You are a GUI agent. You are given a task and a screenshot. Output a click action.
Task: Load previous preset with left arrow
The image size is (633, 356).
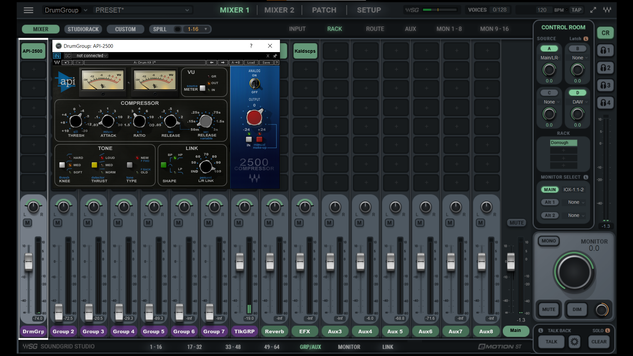tap(211, 62)
